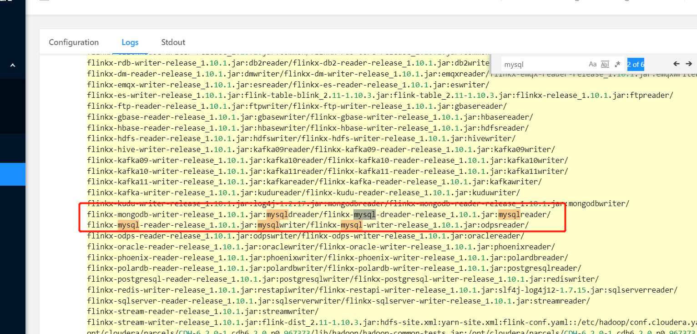Click the '2 of 6' match counter

tap(636, 64)
